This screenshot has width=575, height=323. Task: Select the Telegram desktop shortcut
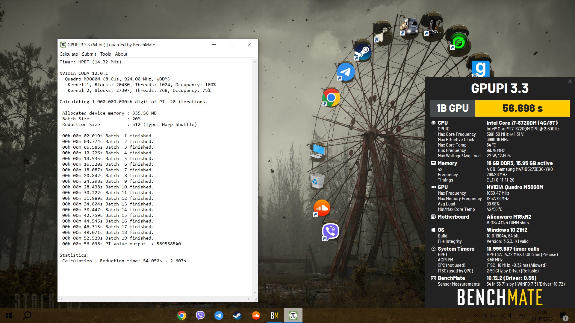tap(346, 72)
